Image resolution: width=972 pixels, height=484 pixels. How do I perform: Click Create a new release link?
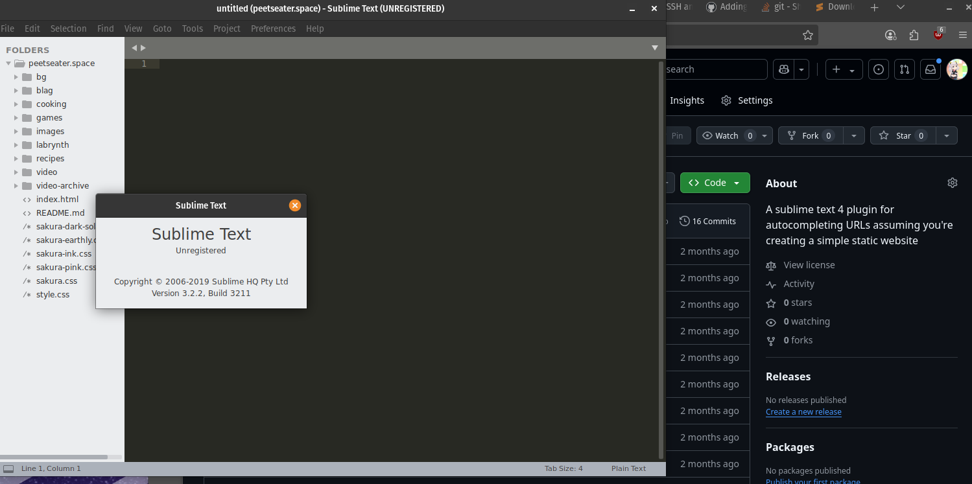pyautogui.click(x=803, y=411)
